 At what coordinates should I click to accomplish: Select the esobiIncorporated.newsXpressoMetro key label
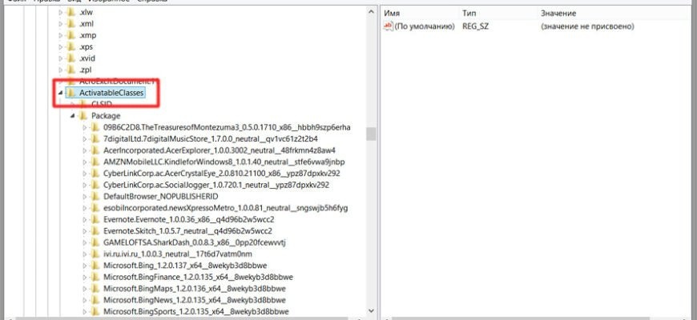[x=225, y=208]
